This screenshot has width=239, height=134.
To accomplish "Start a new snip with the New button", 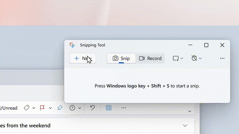I will pos(83,58).
